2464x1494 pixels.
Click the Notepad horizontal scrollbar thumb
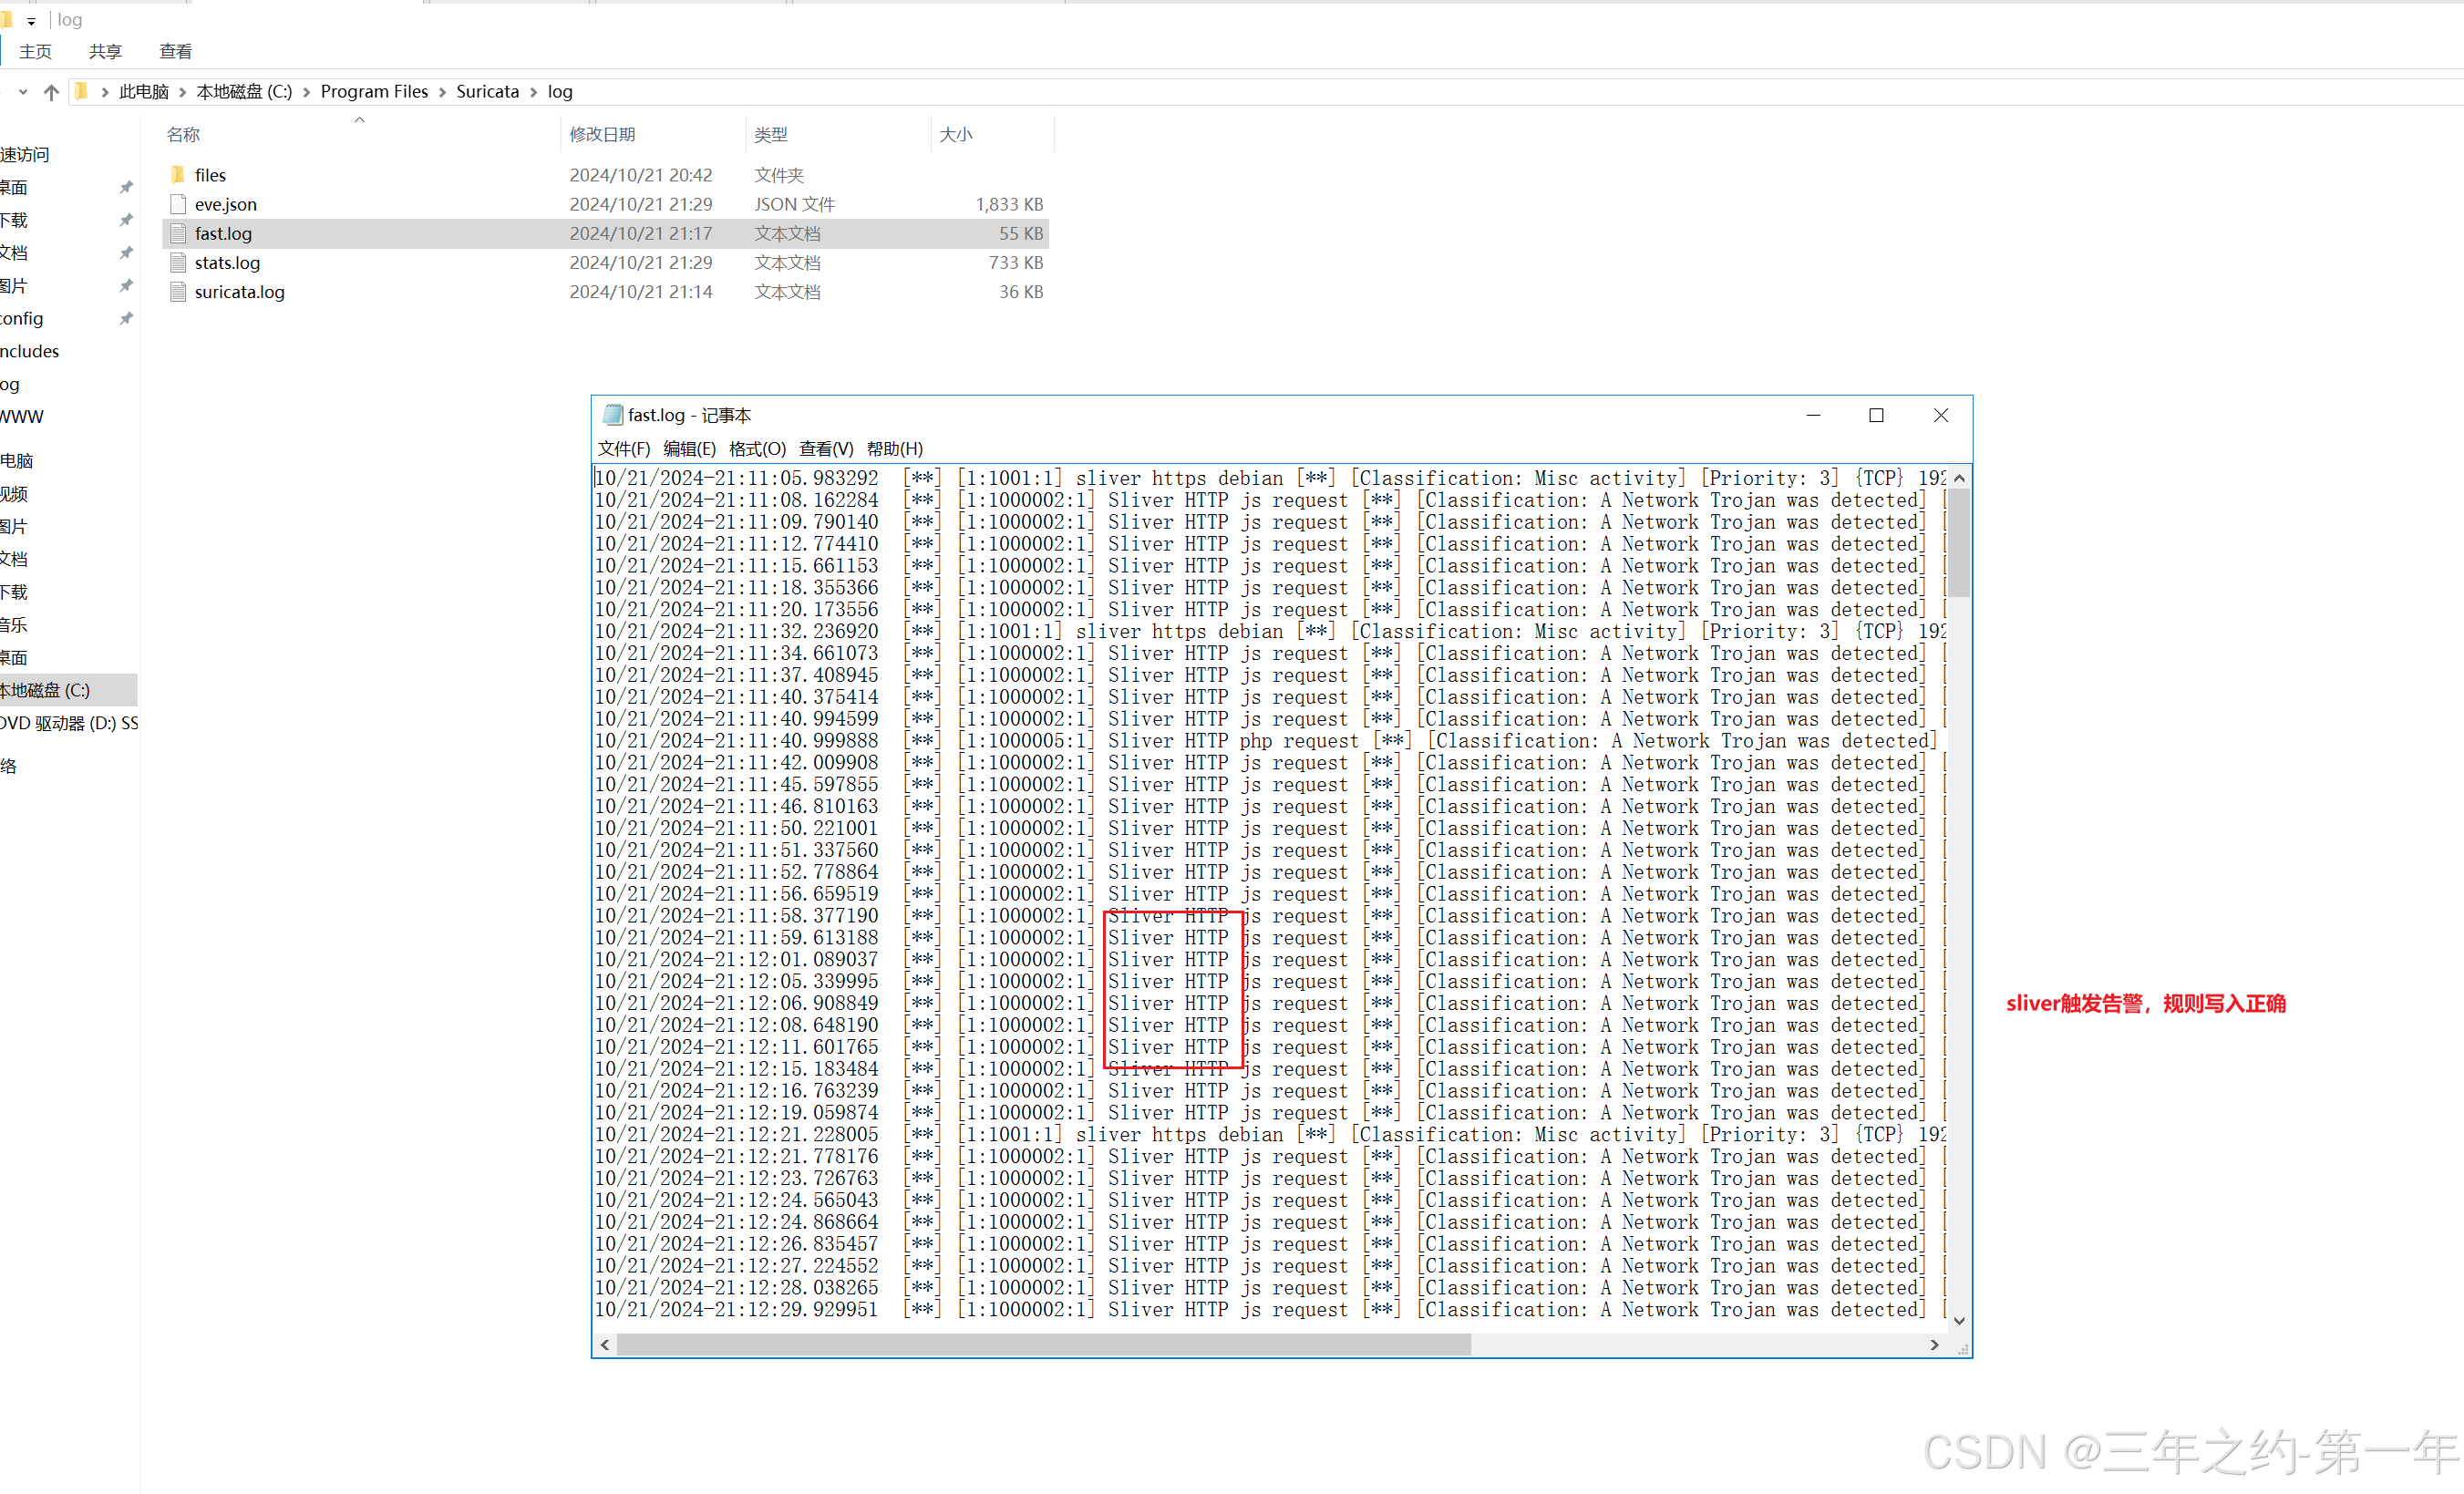tap(1042, 1345)
